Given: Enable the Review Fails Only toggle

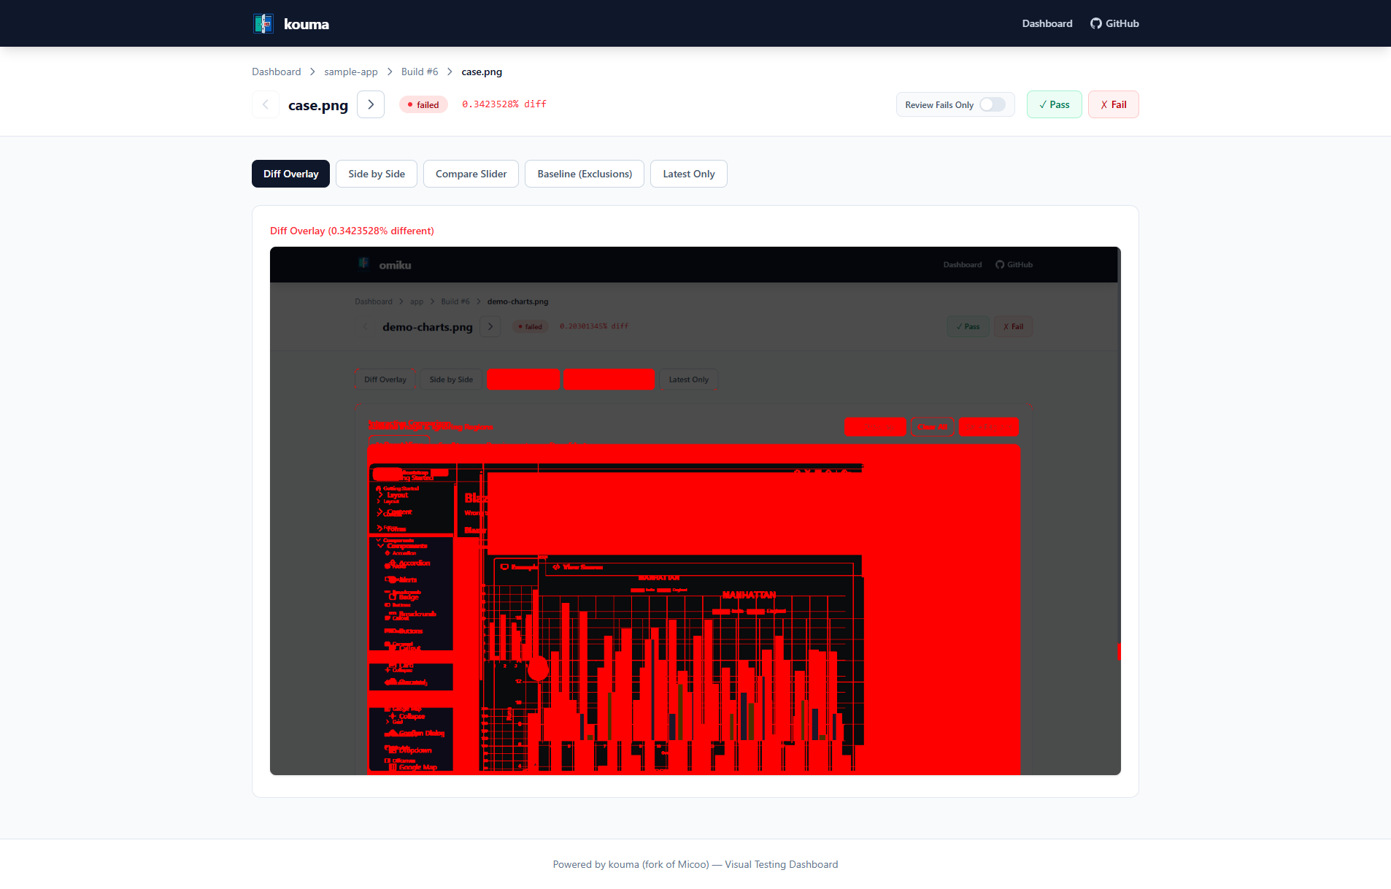Looking at the screenshot, I should (992, 104).
